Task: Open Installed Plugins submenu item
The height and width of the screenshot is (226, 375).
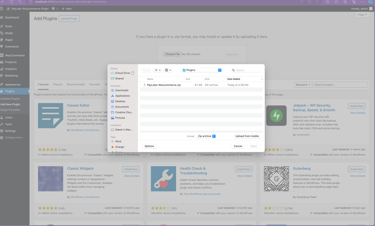Action: (10, 99)
